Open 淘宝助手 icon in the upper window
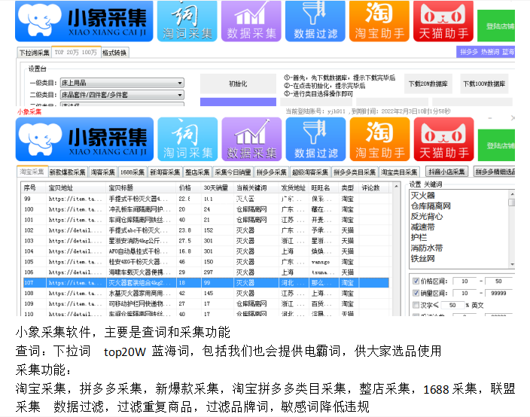This screenshot has height=417, width=530. [379, 21]
